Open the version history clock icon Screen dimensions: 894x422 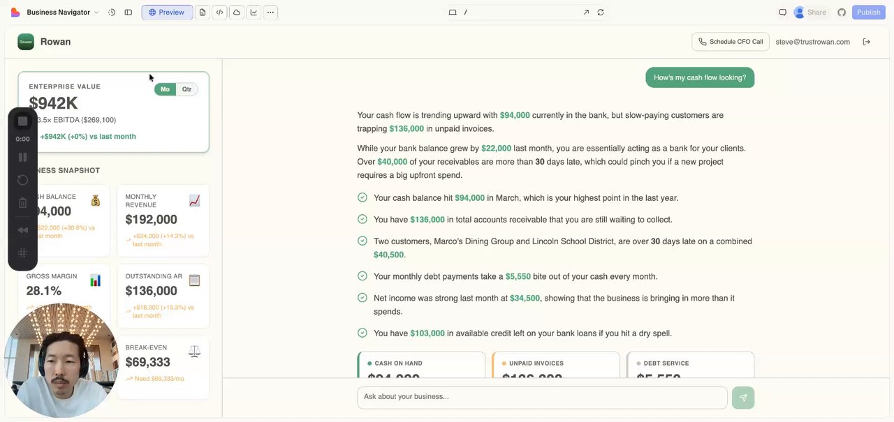click(112, 13)
